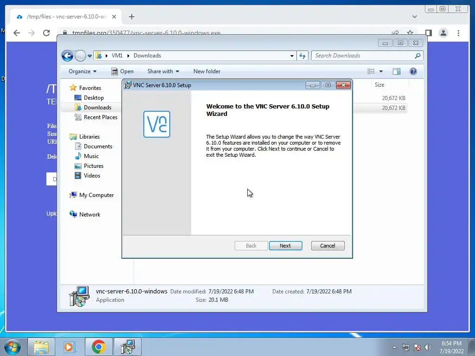
Task: Click the installer icon in VNC Setup title bar
Action: click(x=128, y=85)
